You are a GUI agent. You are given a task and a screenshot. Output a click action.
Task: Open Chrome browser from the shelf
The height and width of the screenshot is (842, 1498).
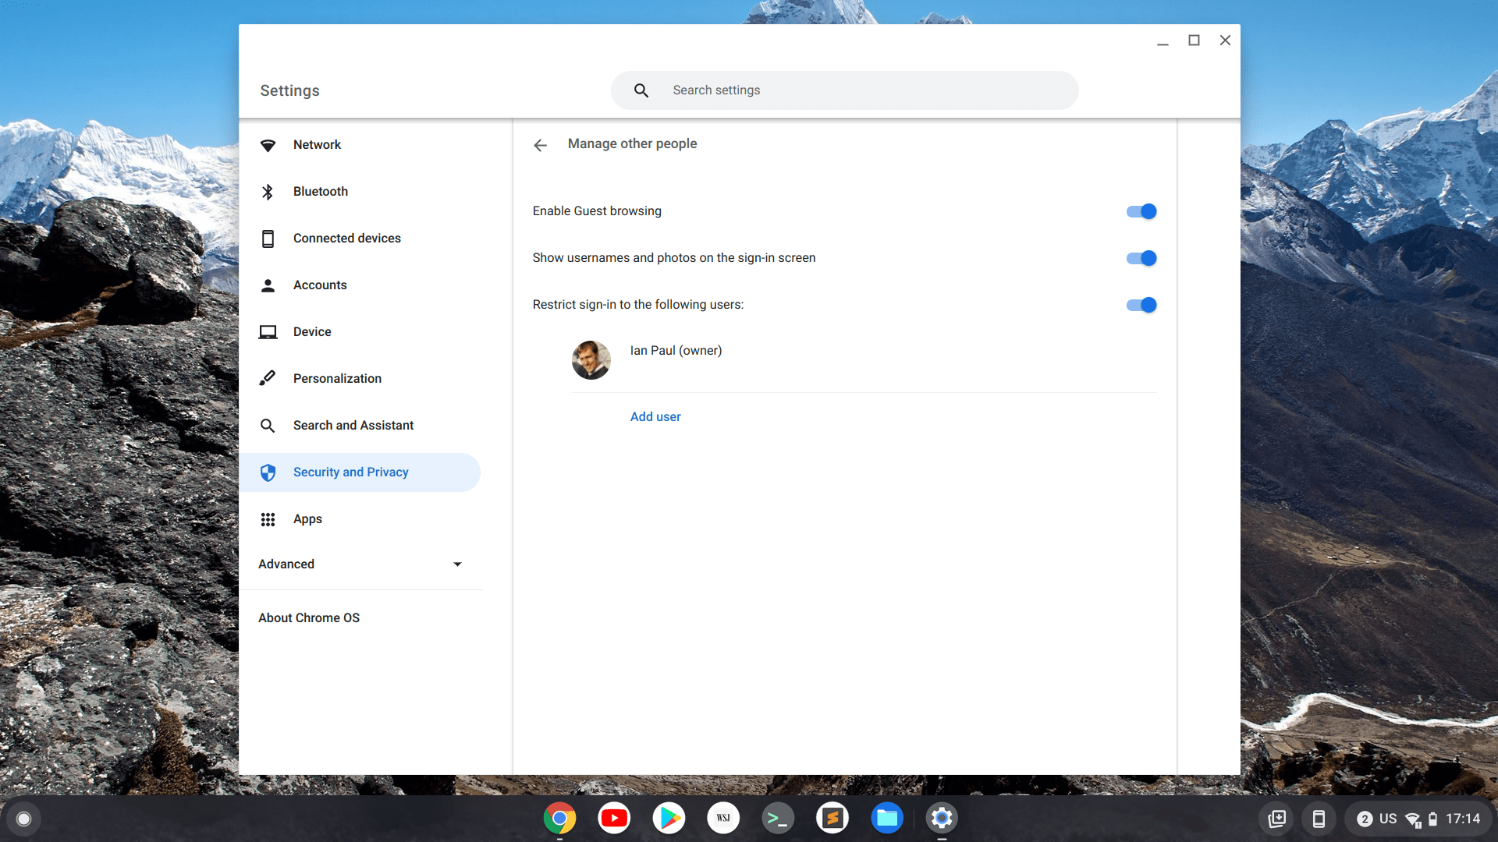pos(559,818)
